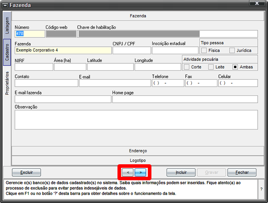Toggle the Ambas activity checkbox
Image resolution: width=268 pixels, height=203 pixels.
coord(235,67)
